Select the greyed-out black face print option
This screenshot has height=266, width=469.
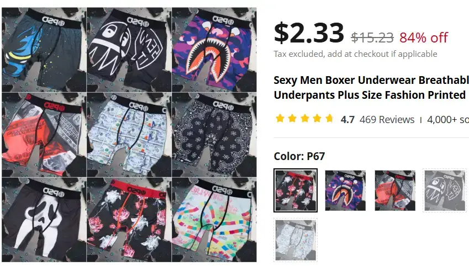tap(445, 190)
